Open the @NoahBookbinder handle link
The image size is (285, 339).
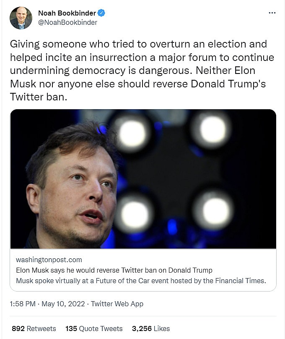tap(67, 22)
